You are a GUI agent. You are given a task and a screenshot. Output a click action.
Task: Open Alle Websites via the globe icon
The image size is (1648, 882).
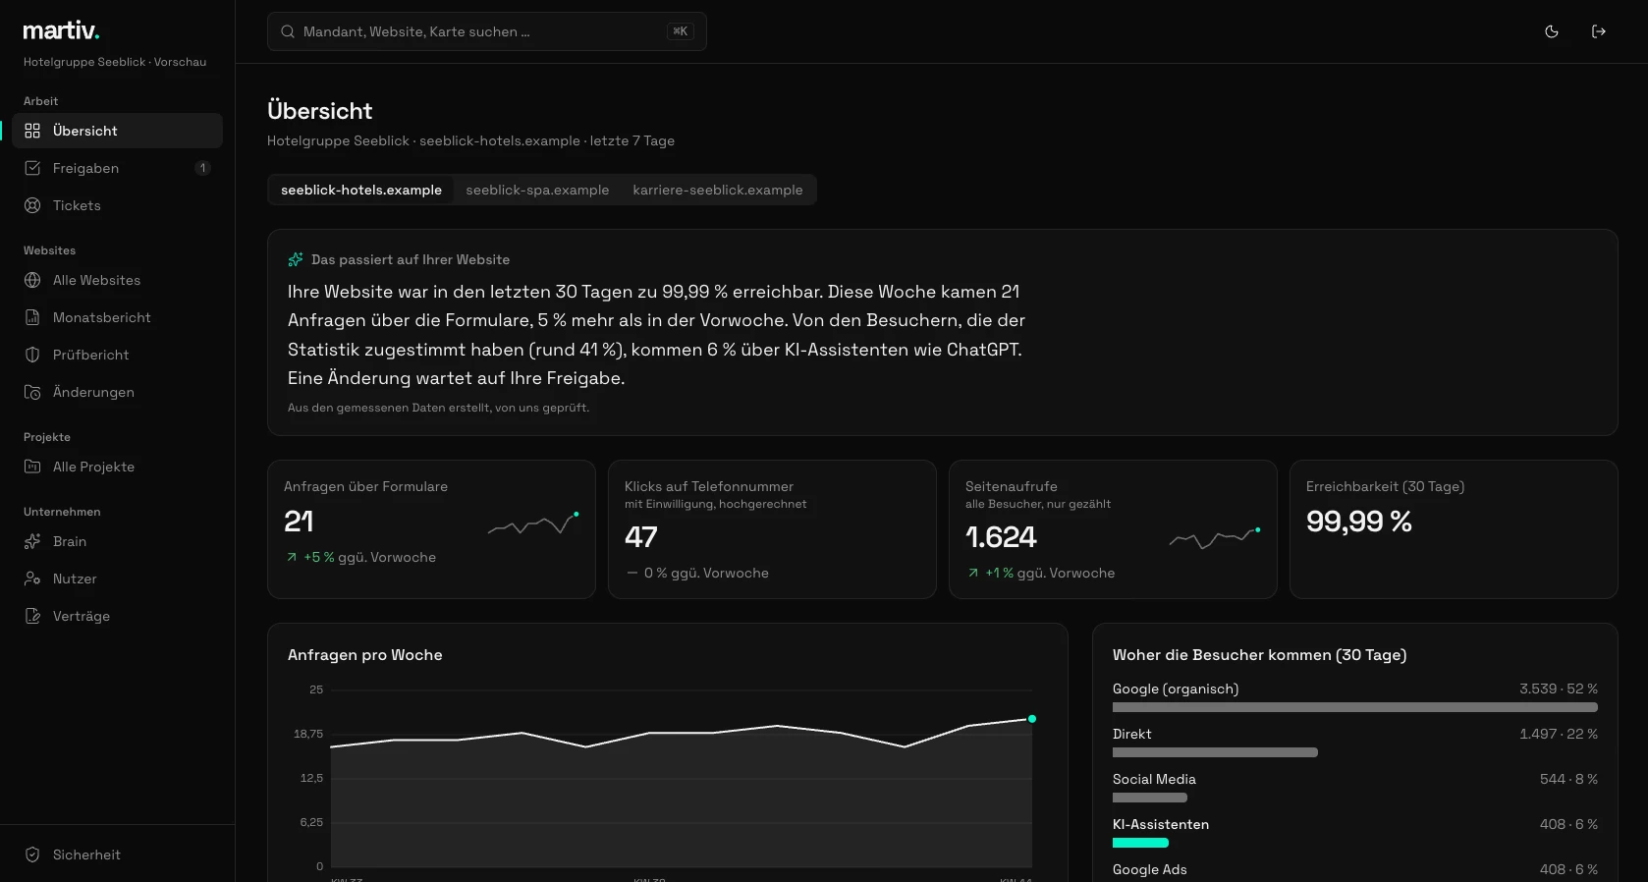32,280
